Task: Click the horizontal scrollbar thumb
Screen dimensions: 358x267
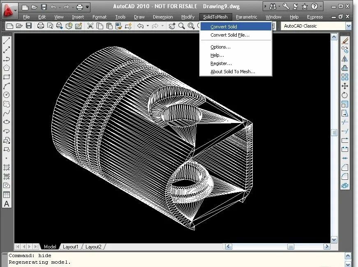Action: [x=291, y=246]
